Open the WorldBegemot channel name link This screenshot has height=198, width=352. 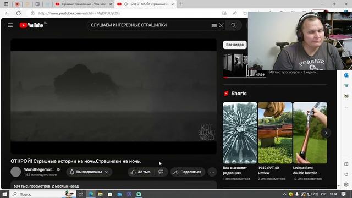click(39, 169)
